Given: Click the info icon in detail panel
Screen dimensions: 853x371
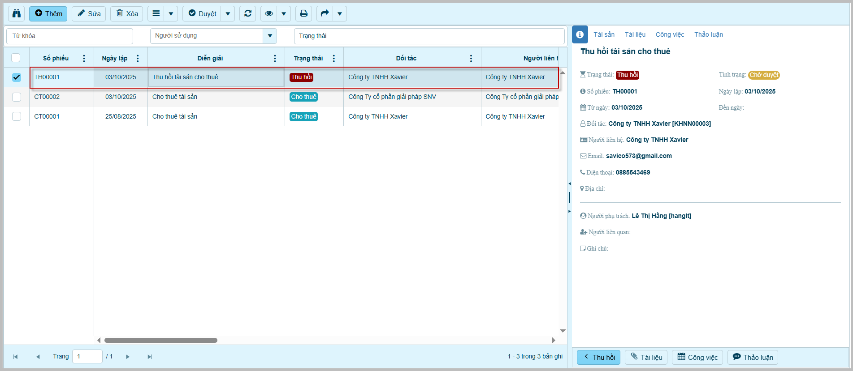Looking at the screenshot, I should click(x=580, y=34).
